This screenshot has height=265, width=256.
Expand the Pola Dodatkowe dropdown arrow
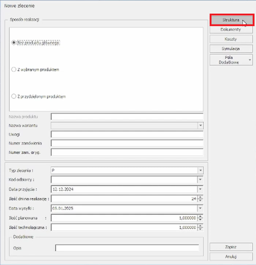250,60
